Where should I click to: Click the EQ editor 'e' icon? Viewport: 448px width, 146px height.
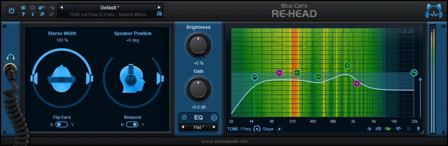pos(214,118)
